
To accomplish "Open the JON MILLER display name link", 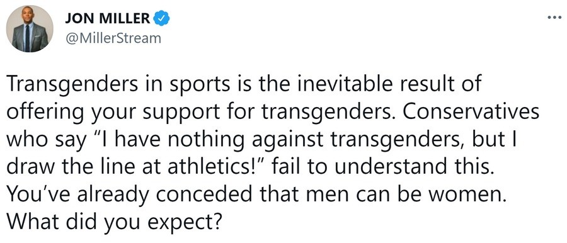I will [x=108, y=18].
